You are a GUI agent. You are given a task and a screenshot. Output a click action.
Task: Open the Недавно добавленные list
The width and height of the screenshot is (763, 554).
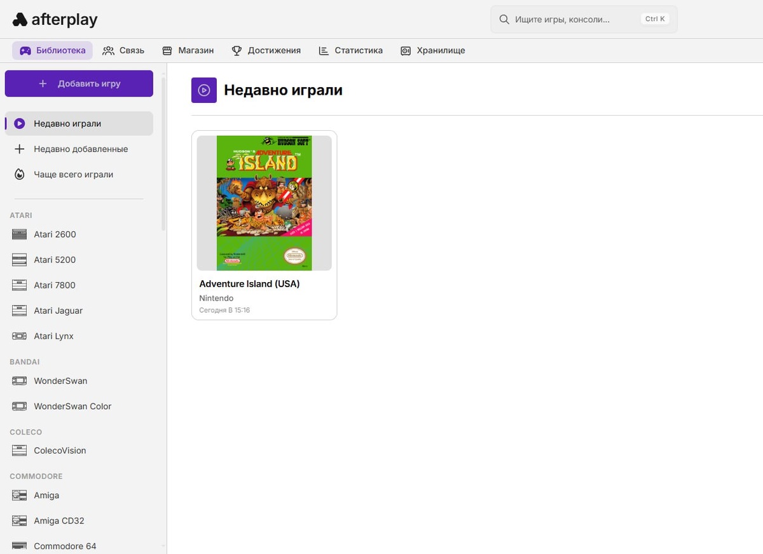coord(79,149)
